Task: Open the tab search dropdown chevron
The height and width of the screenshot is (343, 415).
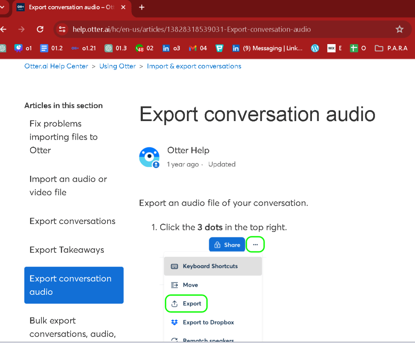Action: (x=2, y=7)
